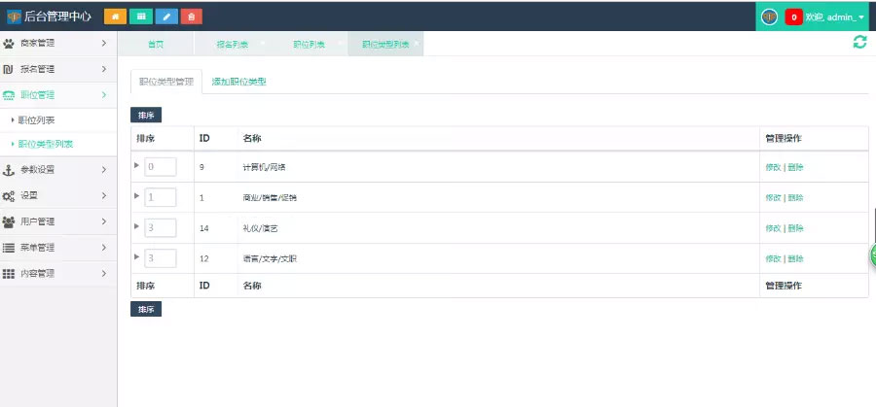
Task: Click the 礼仪/演艺 name text
Action: [260, 228]
